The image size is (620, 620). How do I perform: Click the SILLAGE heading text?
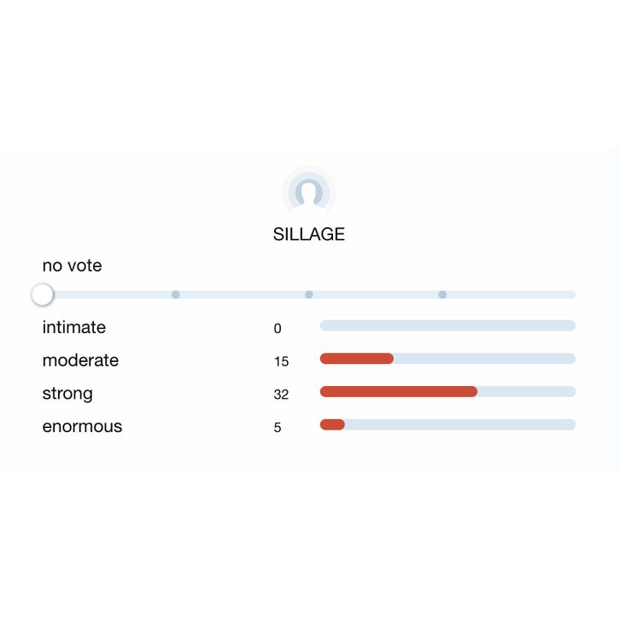tap(309, 234)
